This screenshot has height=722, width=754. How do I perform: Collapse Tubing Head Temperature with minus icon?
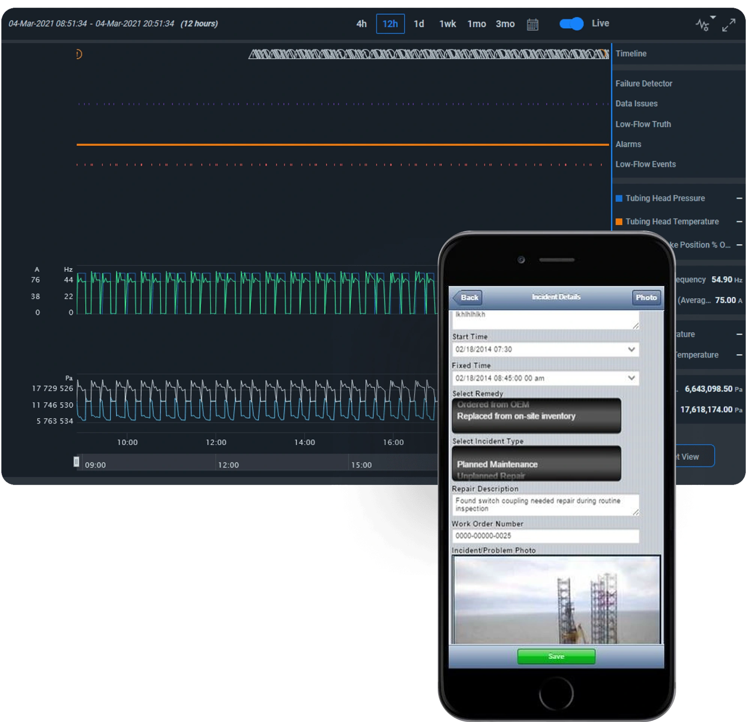(x=739, y=221)
